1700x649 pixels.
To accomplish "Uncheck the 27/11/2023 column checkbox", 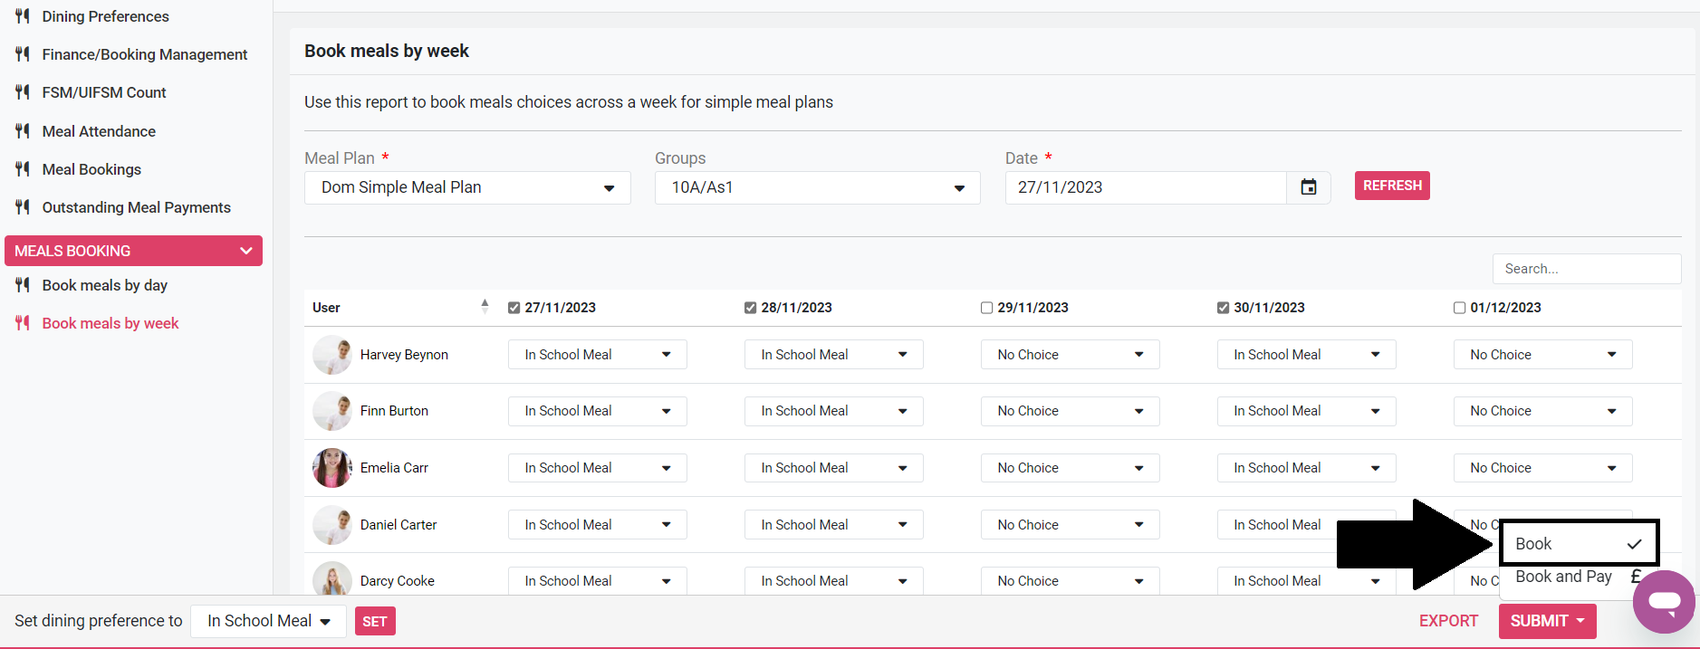I will tap(514, 308).
